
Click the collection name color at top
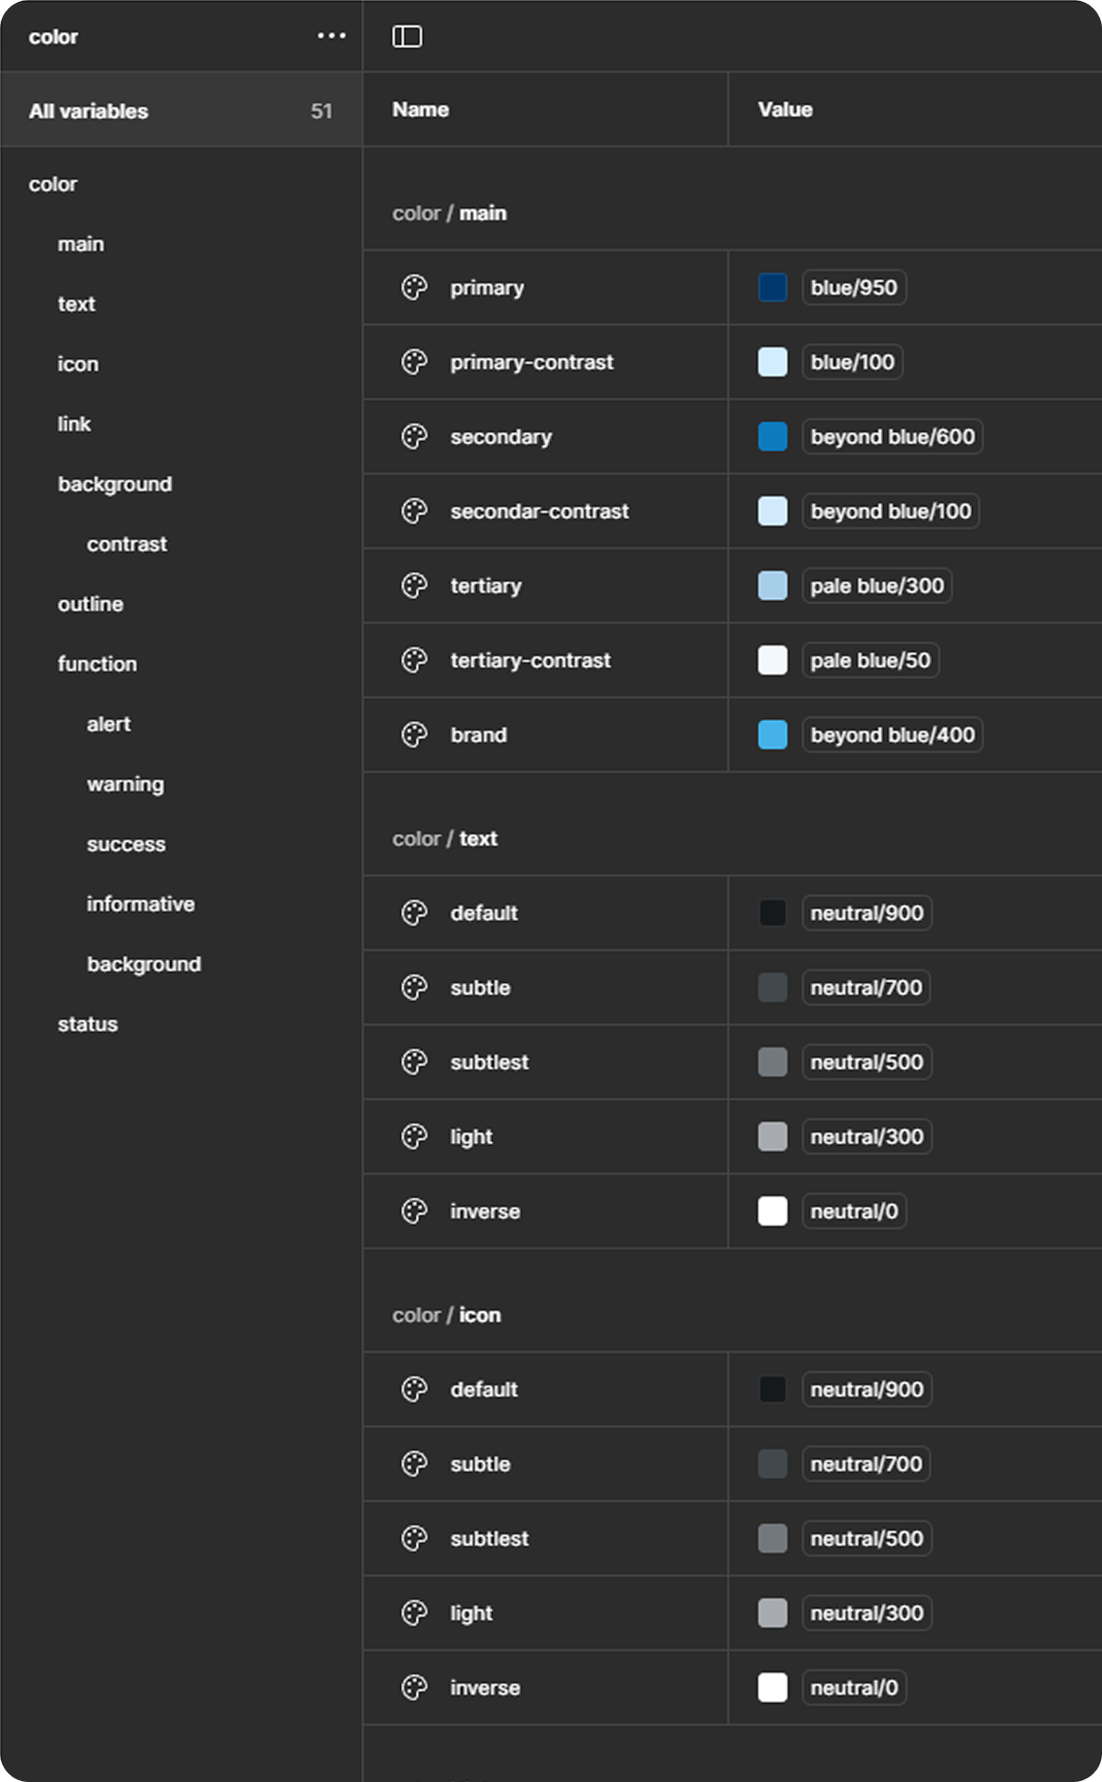54,36
